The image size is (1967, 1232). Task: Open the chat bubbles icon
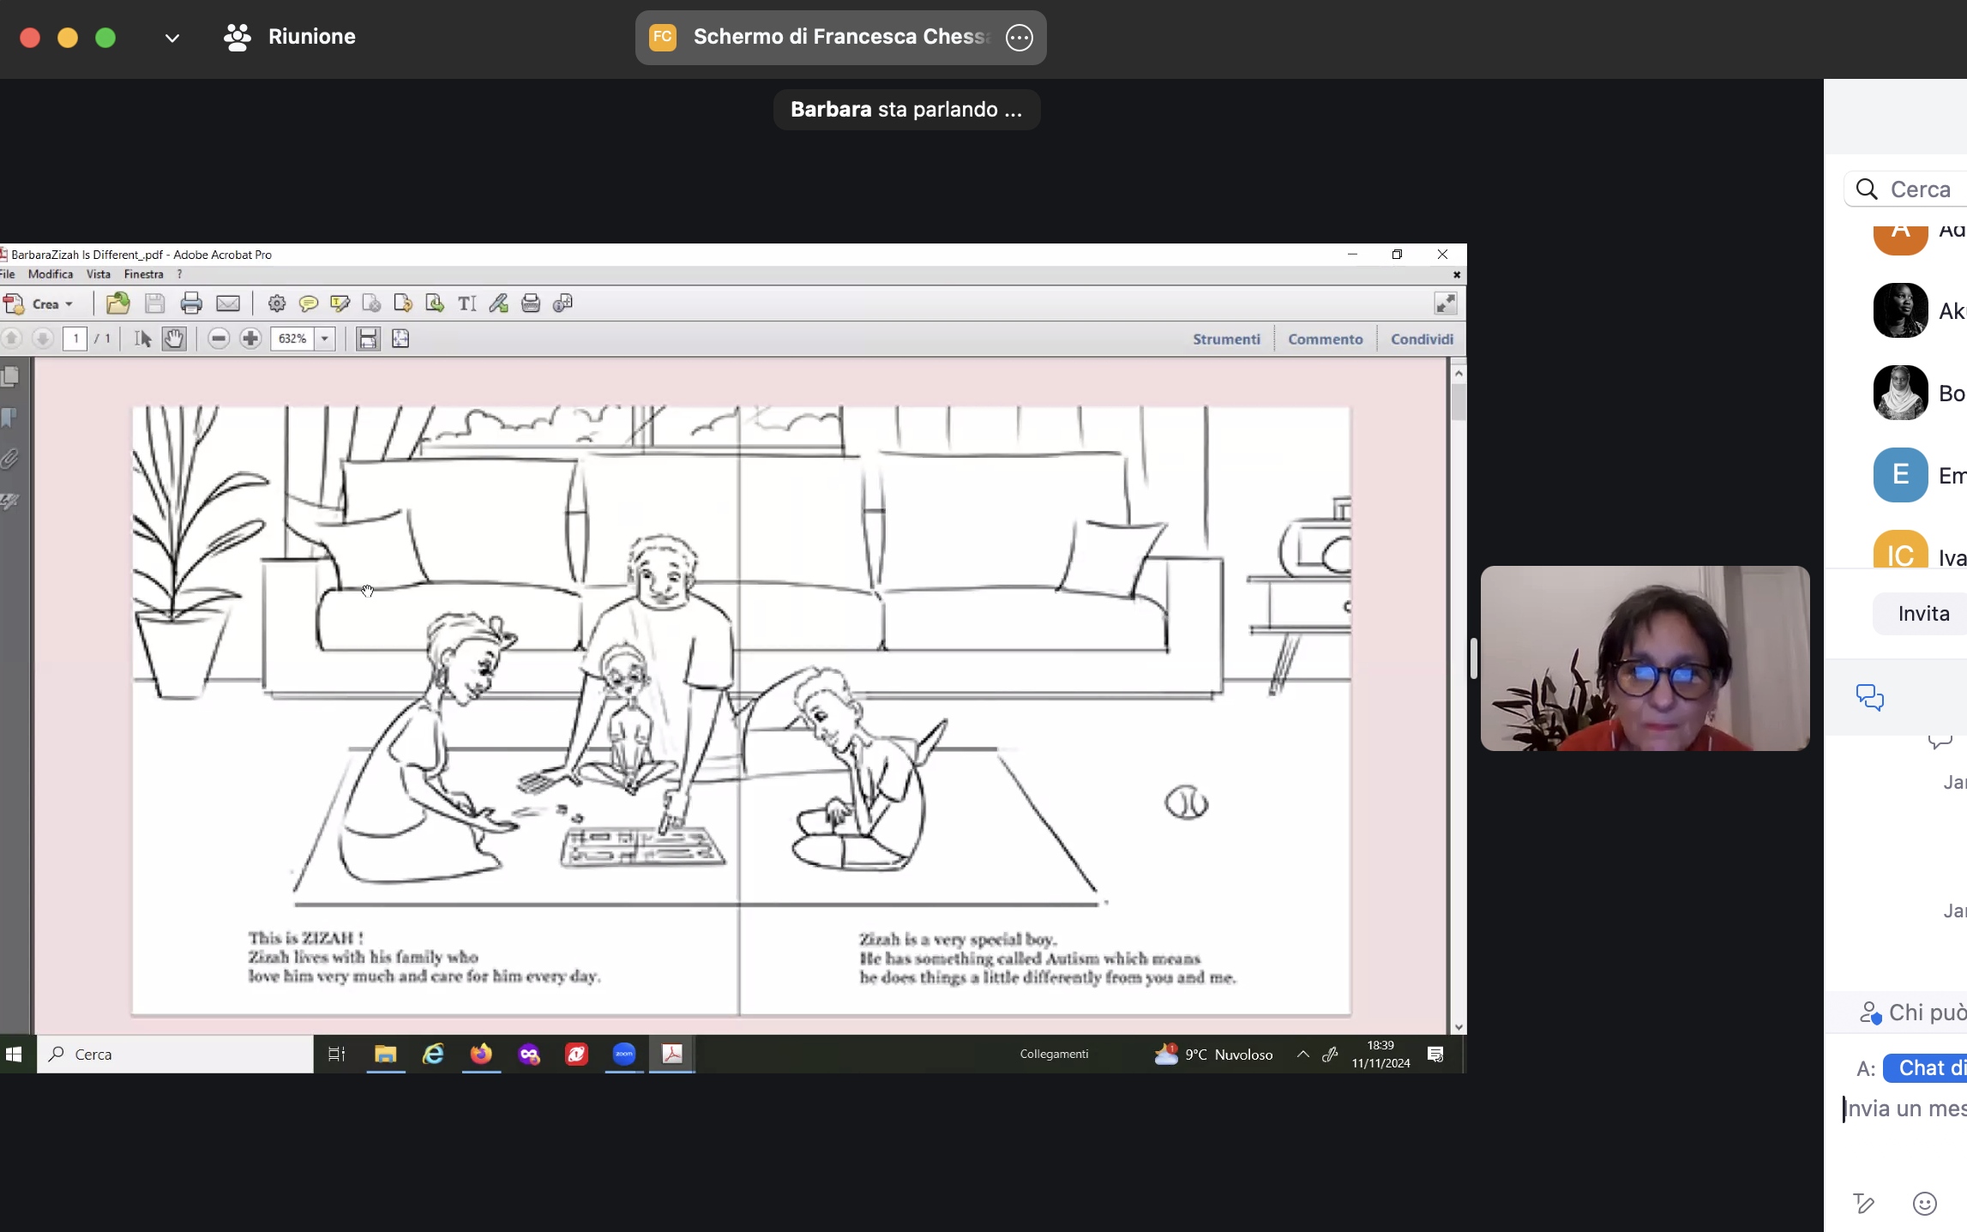1869,697
